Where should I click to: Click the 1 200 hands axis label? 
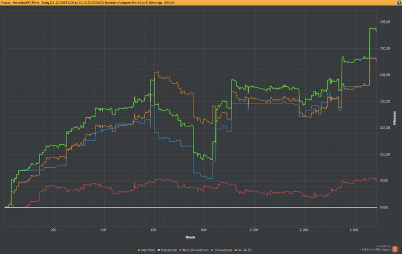(x=304, y=230)
